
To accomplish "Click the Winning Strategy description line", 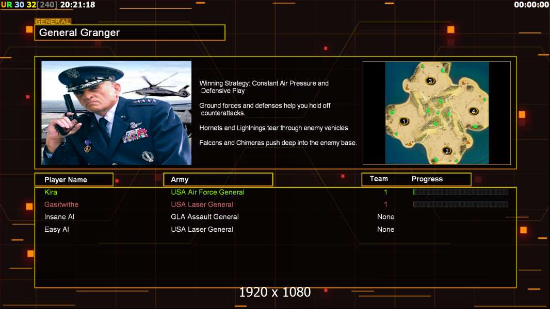I will [x=264, y=87].
